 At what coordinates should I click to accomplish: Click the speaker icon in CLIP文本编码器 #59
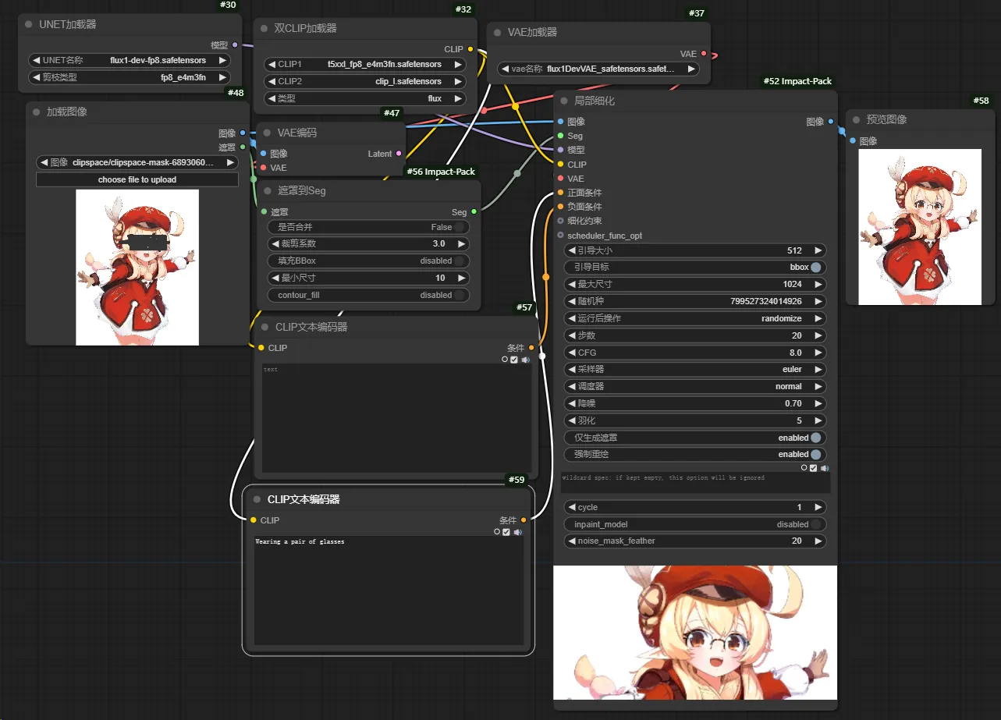(x=517, y=532)
